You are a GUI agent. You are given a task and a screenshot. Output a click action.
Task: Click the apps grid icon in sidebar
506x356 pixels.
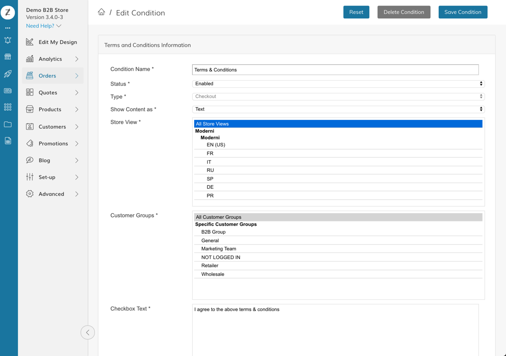(x=8, y=108)
